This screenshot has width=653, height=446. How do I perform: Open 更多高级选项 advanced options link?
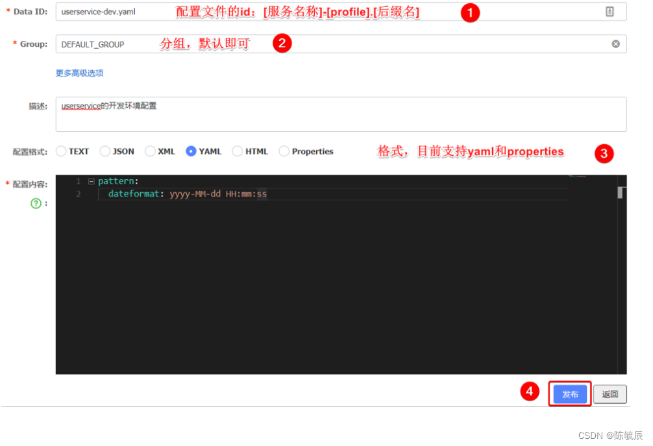pos(80,73)
